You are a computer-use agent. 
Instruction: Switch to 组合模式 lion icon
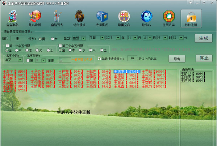[79, 18]
